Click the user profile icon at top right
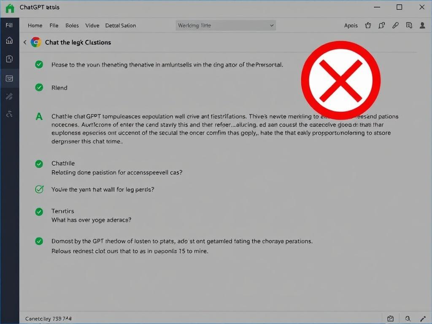This screenshot has height=324, width=432. 422,25
